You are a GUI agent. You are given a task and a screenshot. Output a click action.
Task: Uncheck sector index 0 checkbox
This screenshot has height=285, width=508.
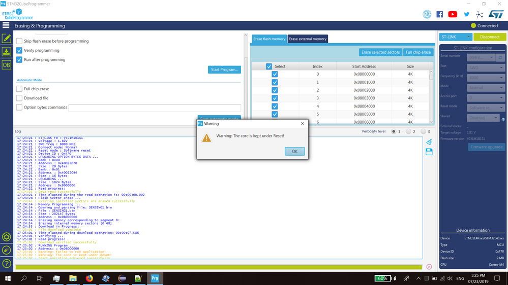(x=275, y=74)
